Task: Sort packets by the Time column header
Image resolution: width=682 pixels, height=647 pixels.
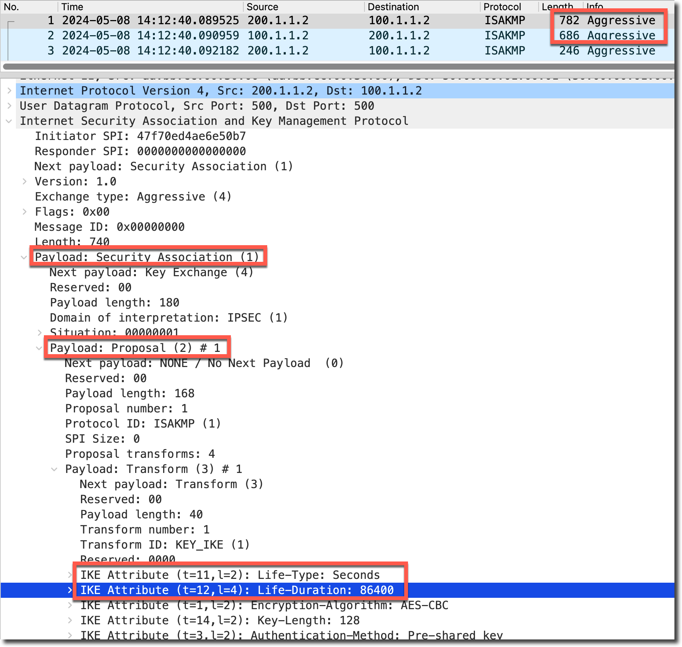Action: tap(72, 7)
